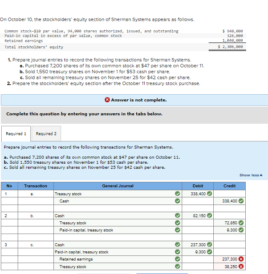
Task: Click green check beside Paid-in capital in entry c
Action: (x=178, y=252)
